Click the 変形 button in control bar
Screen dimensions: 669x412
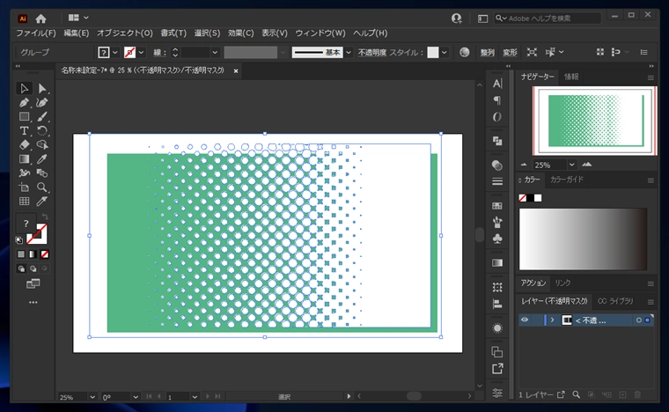[x=510, y=53]
